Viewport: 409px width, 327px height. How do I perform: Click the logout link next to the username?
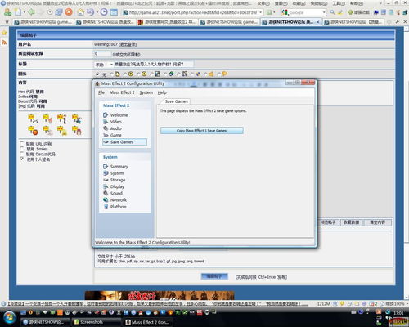128,44
